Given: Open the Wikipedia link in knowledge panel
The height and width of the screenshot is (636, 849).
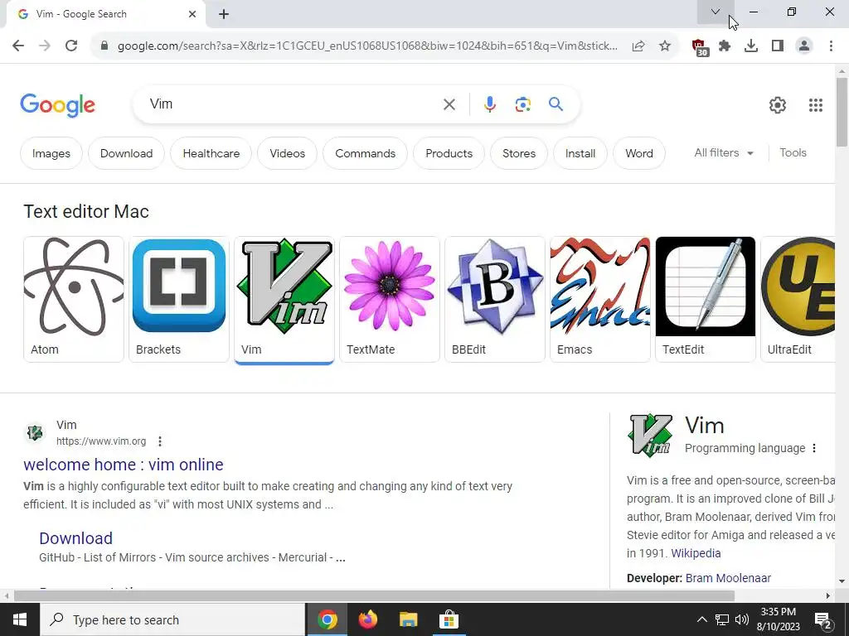Looking at the screenshot, I should click(696, 553).
